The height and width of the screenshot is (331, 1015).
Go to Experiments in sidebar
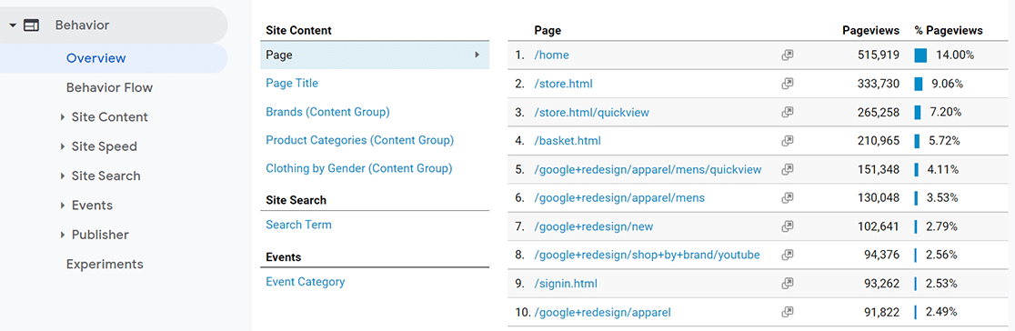click(105, 265)
